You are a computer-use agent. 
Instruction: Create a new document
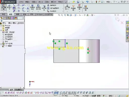(69, 2)
